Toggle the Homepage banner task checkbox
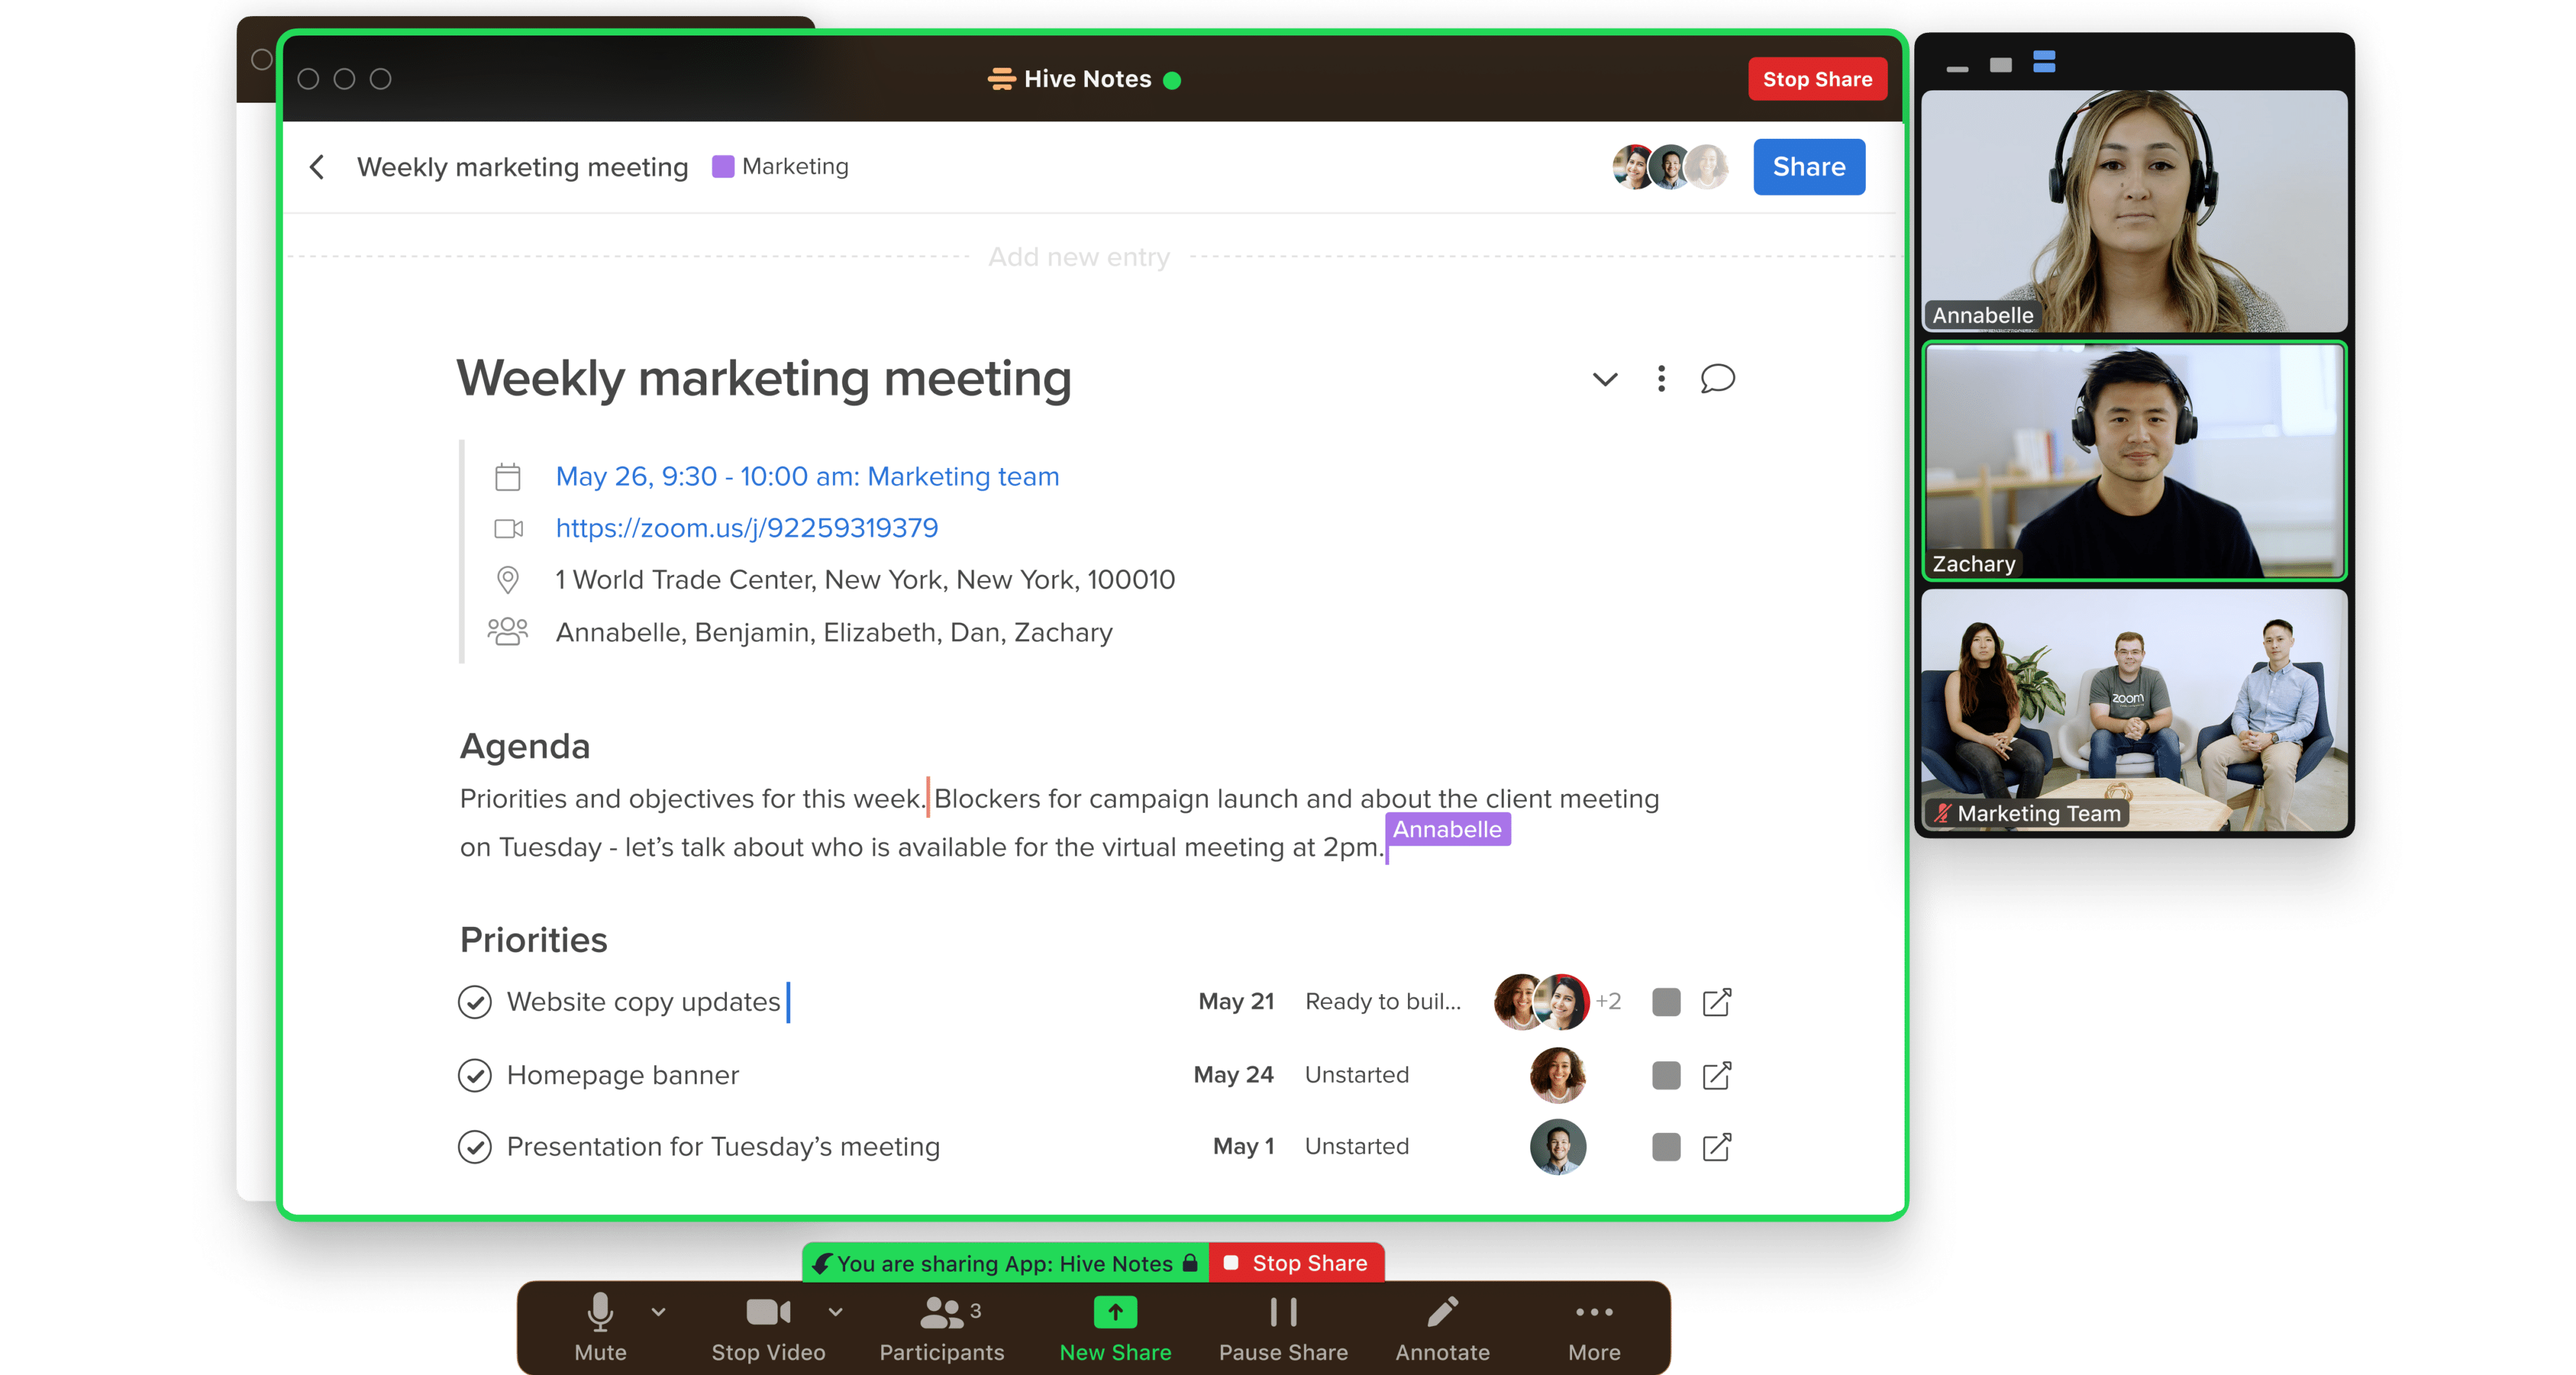 tap(474, 1075)
